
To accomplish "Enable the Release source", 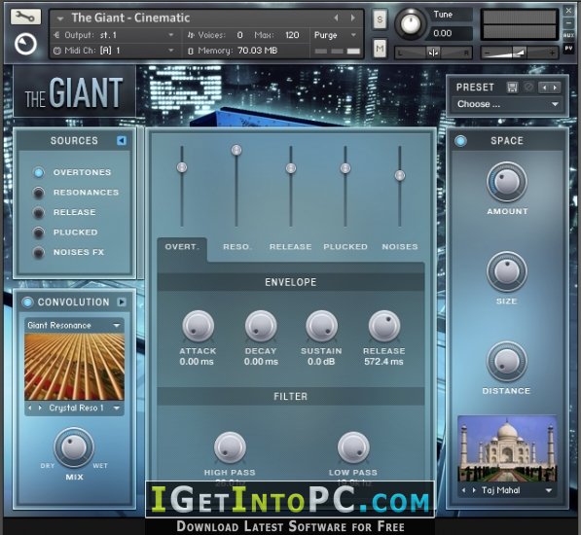I will coord(39,212).
